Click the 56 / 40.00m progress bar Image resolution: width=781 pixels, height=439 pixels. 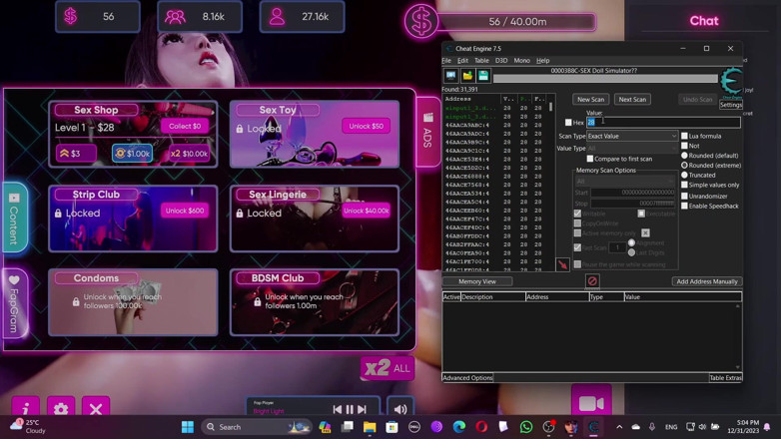[517, 21]
